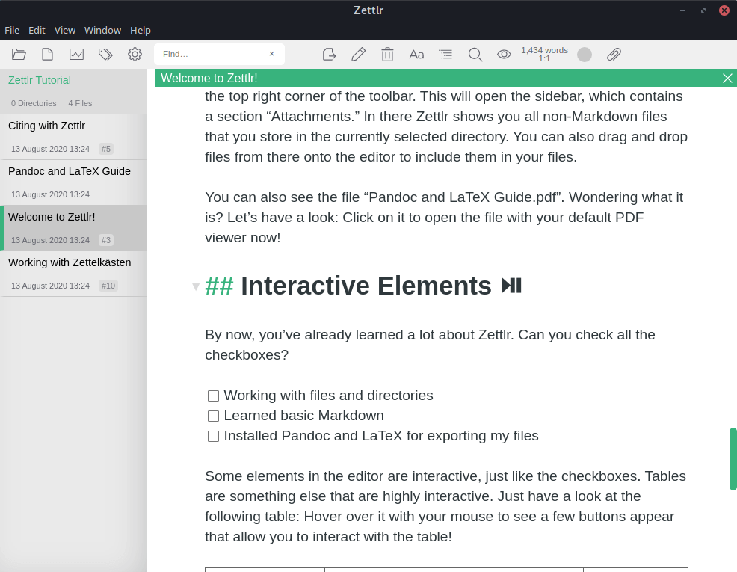Click the '0 Directories' count label
Image resolution: width=737 pixels, height=572 pixels.
point(34,103)
